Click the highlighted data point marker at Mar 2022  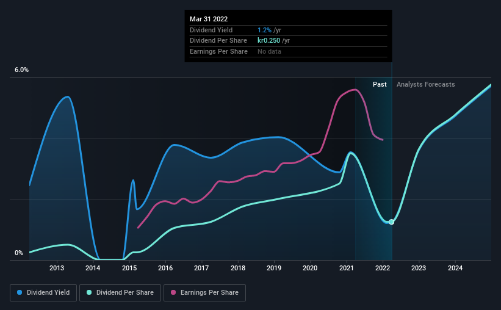[391, 222]
